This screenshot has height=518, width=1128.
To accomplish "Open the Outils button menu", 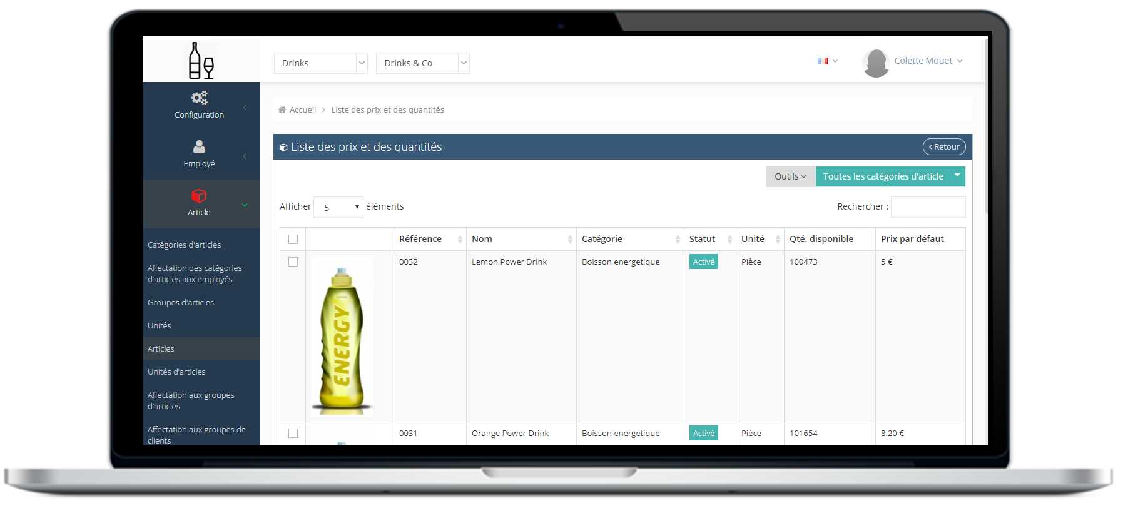I will tap(790, 176).
